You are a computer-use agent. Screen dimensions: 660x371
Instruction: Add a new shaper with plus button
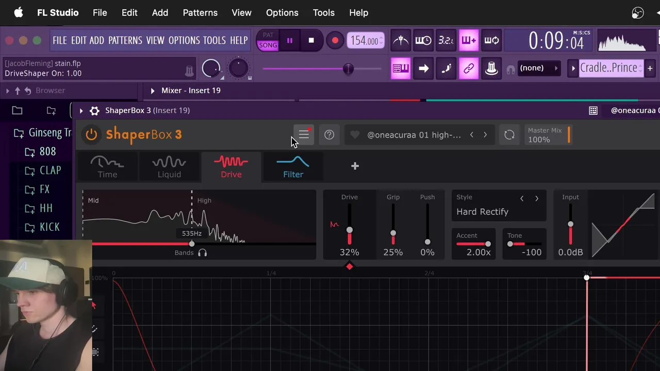355,166
